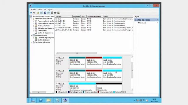Click the last toolbar icon with checkmark
The image size is (188, 105).
click(x=58, y=13)
